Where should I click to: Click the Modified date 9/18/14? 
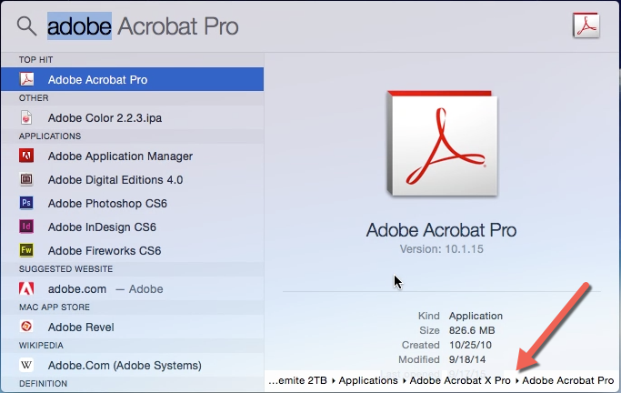pyautogui.click(x=467, y=359)
